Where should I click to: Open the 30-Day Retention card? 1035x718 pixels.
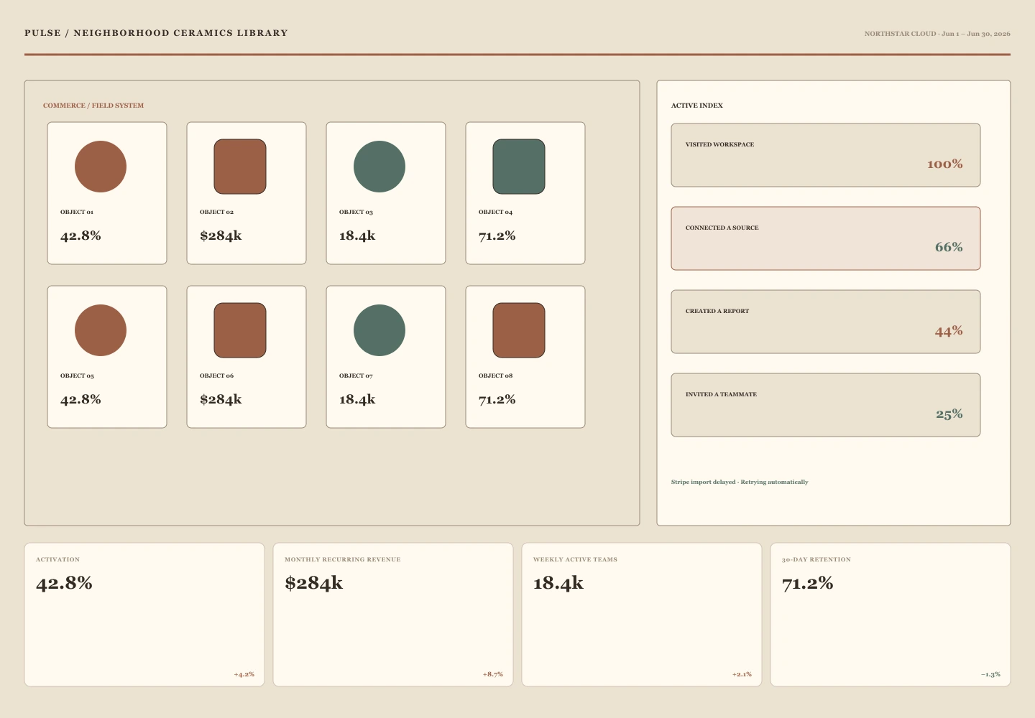click(891, 615)
